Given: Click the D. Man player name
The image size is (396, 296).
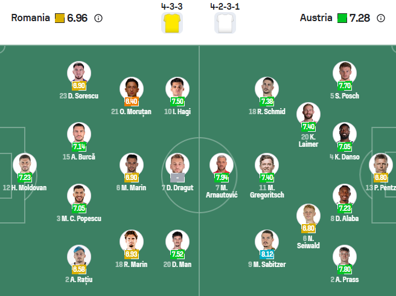Looking at the screenshot, I should [177, 263].
